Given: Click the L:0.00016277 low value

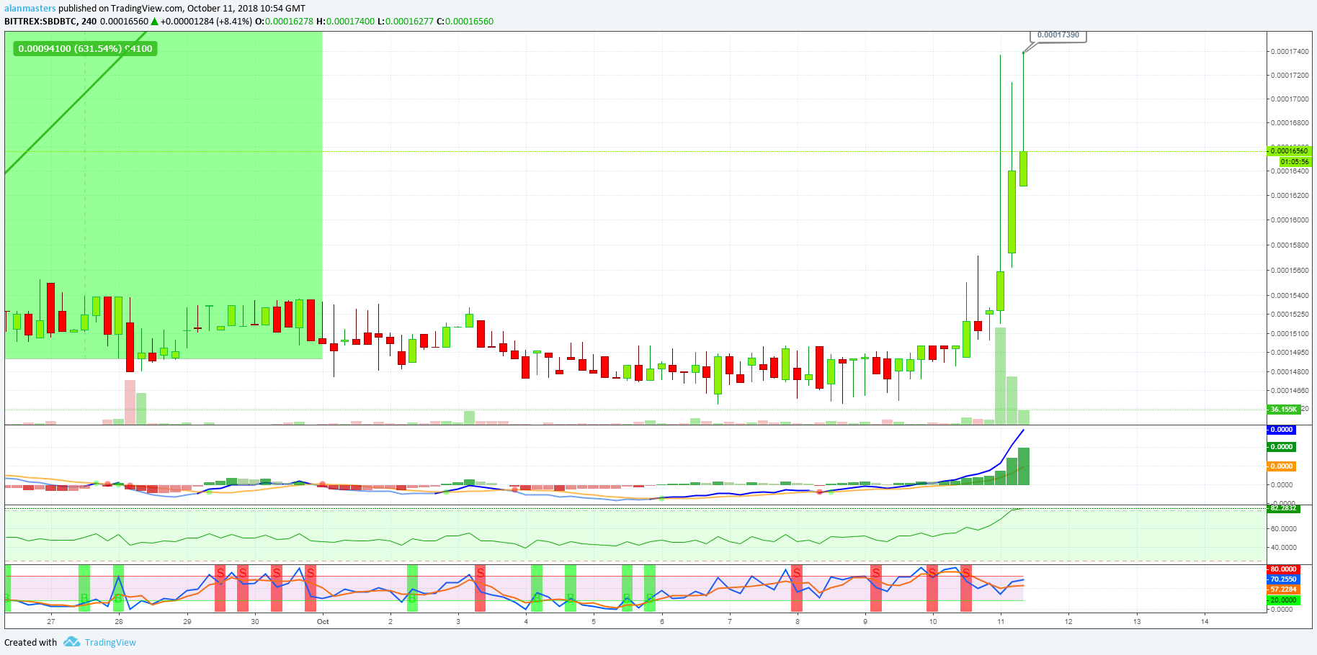Looking at the screenshot, I should click(x=406, y=22).
